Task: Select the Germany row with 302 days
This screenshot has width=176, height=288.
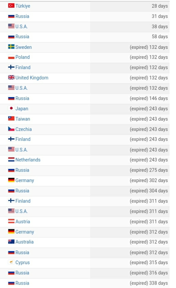Action: click(85, 181)
